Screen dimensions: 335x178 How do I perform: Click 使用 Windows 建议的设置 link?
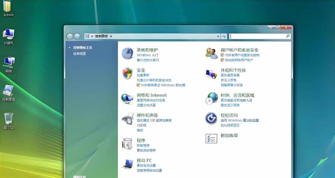click(x=240, y=120)
